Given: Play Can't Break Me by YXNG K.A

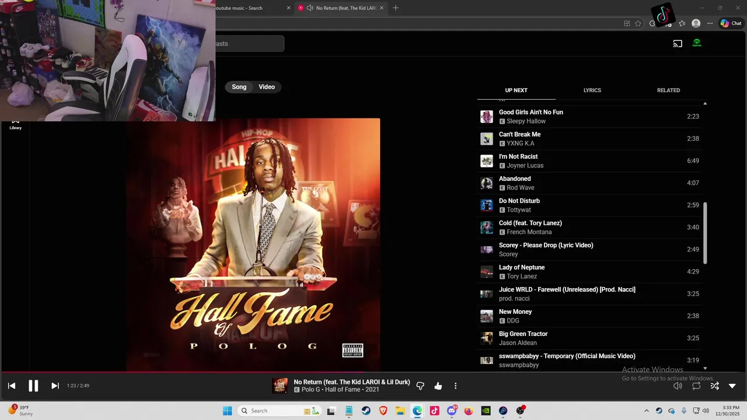Looking at the screenshot, I should pos(589,139).
